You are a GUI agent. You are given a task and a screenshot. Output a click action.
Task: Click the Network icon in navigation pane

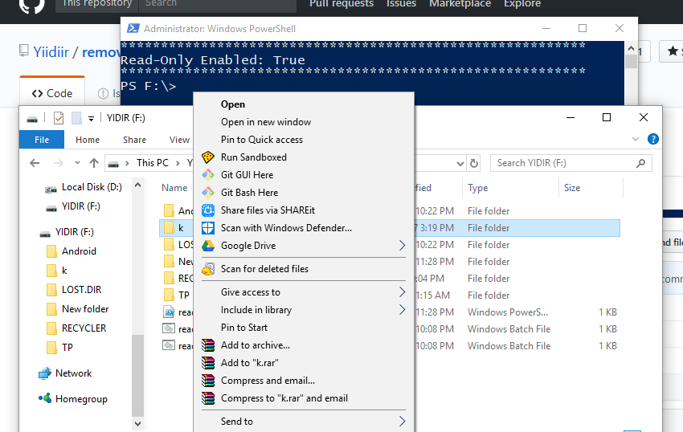pos(44,373)
